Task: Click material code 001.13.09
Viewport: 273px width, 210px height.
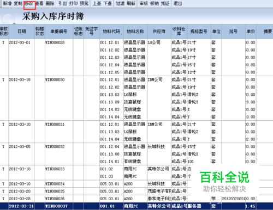Action: pyautogui.click(x=110, y=102)
